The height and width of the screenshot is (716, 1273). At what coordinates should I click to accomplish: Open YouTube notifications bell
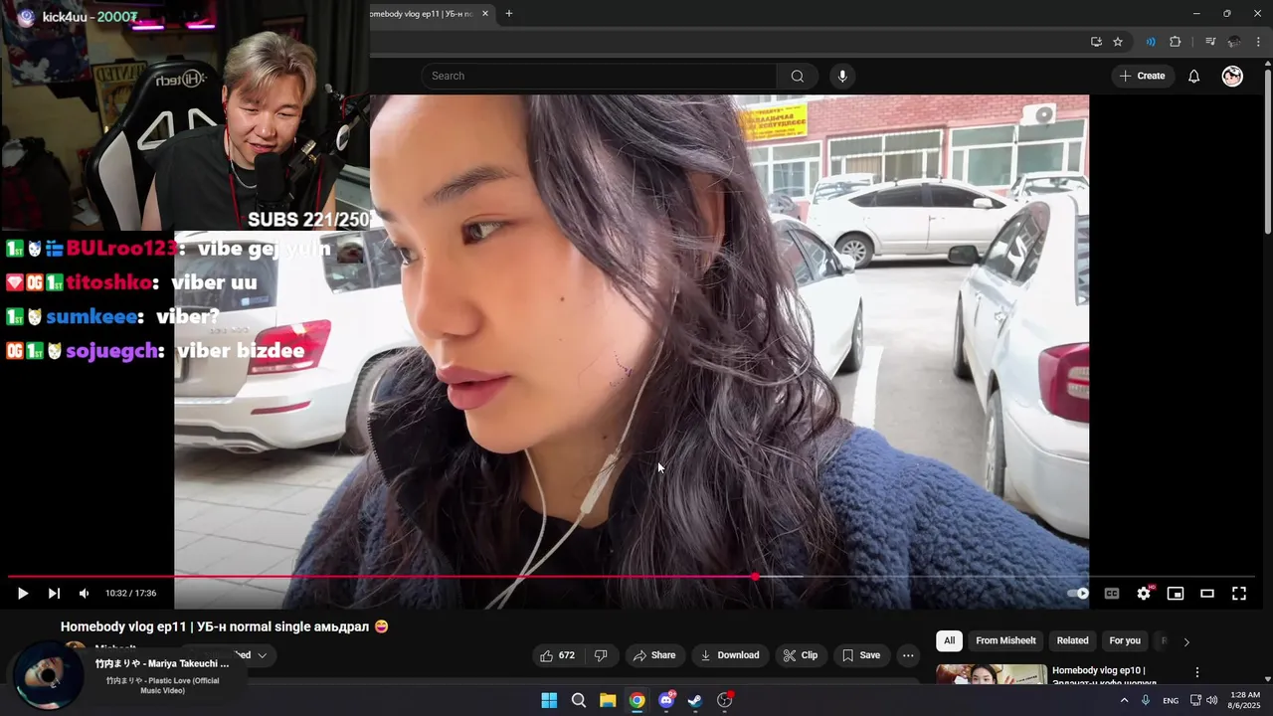point(1194,76)
